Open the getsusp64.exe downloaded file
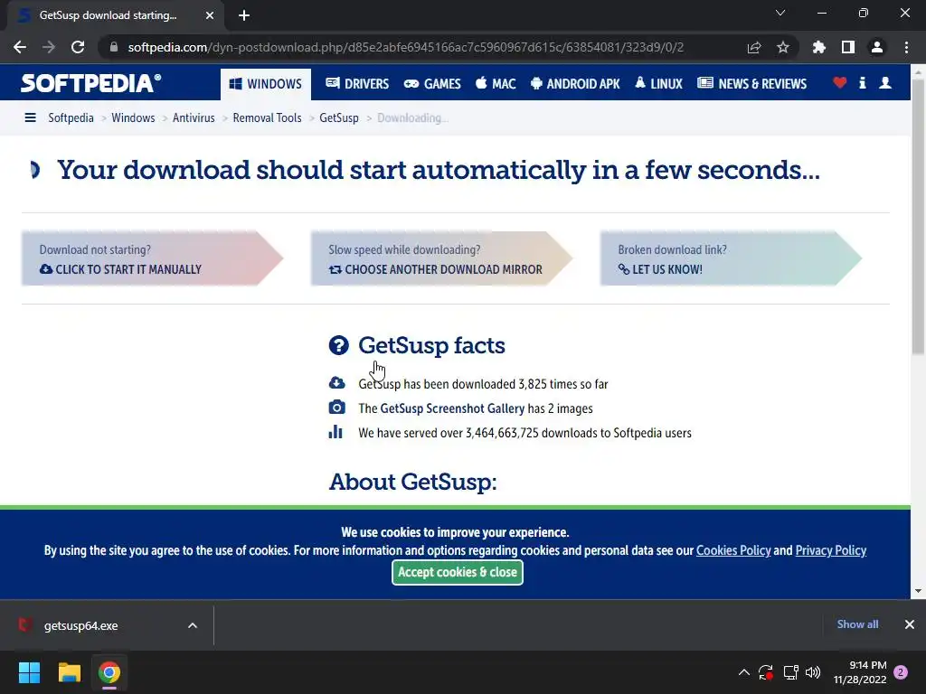This screenshot has width=926, height=694. pyautogui.click(x=80, y=625)
